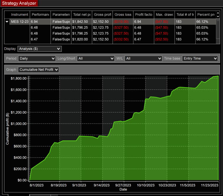This screenshot has width=223, height=196.
Task: Open the Long/Short filter dropdown
Action: pos(96,59)
